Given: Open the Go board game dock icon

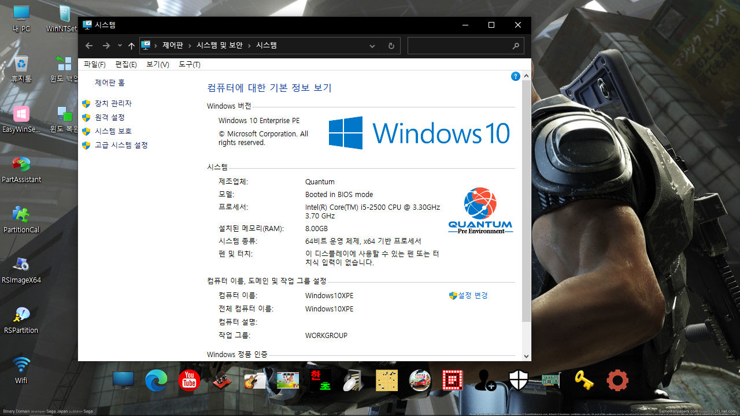Looking at the screenshot, I should (387, 380).
